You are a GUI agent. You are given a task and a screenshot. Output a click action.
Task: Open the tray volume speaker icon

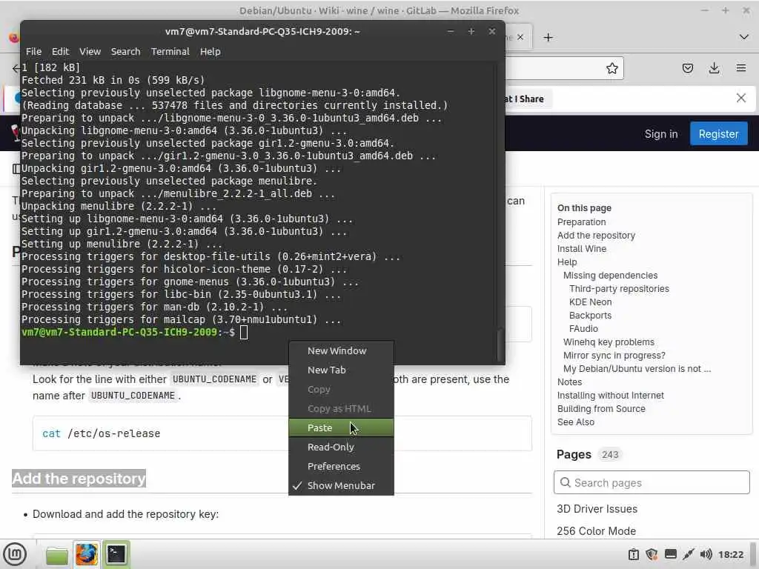pos(706,554)
